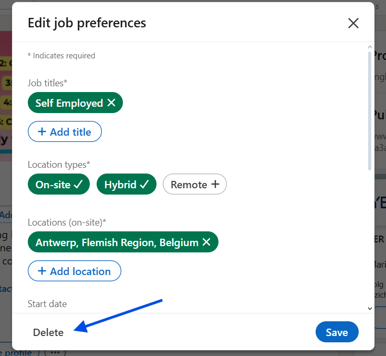386x356 pixels.
Task: Turn off the Hybrid location type
Action: pyautogui.click(x=127, y=185)
